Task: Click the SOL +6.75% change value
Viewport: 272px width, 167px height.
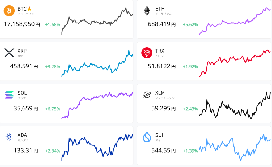Action: point(53,109)
